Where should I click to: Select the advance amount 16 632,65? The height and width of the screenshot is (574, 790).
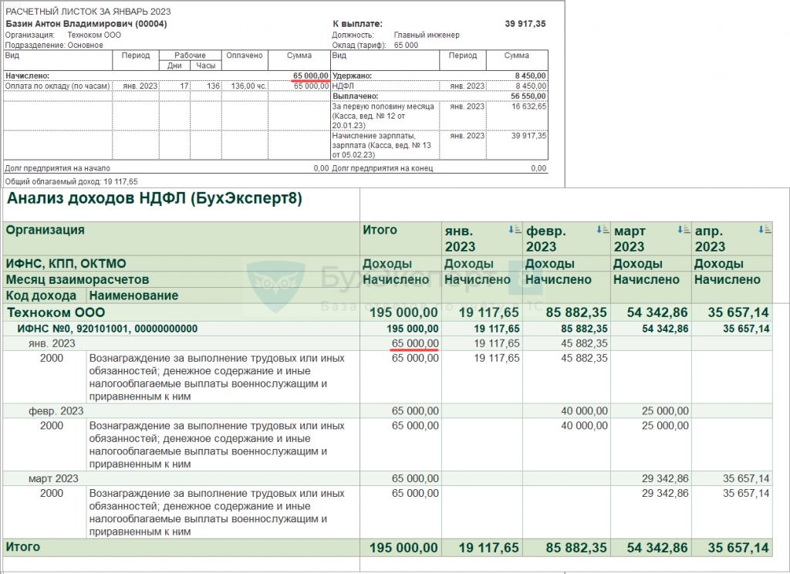point(529,106)
